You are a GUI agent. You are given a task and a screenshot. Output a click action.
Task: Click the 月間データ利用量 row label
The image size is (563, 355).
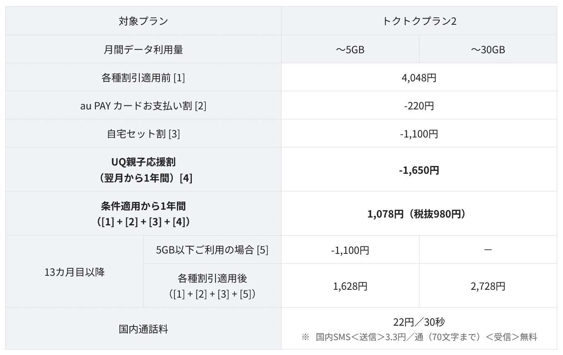point(143,50)
